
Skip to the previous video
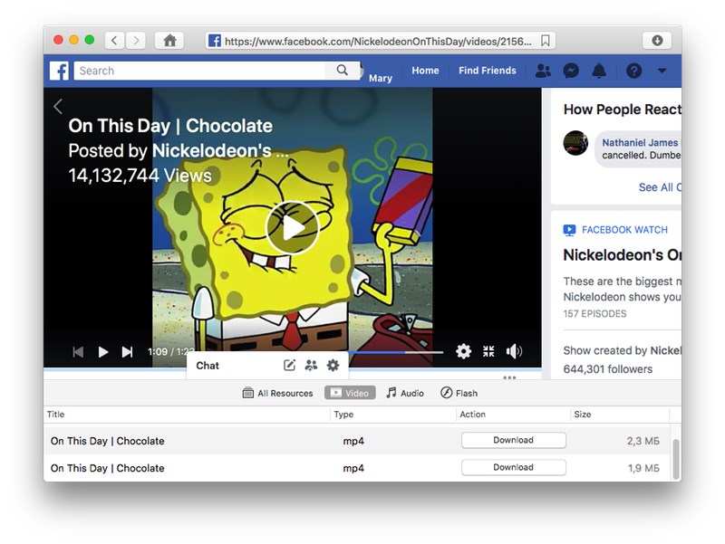(78, 352)
